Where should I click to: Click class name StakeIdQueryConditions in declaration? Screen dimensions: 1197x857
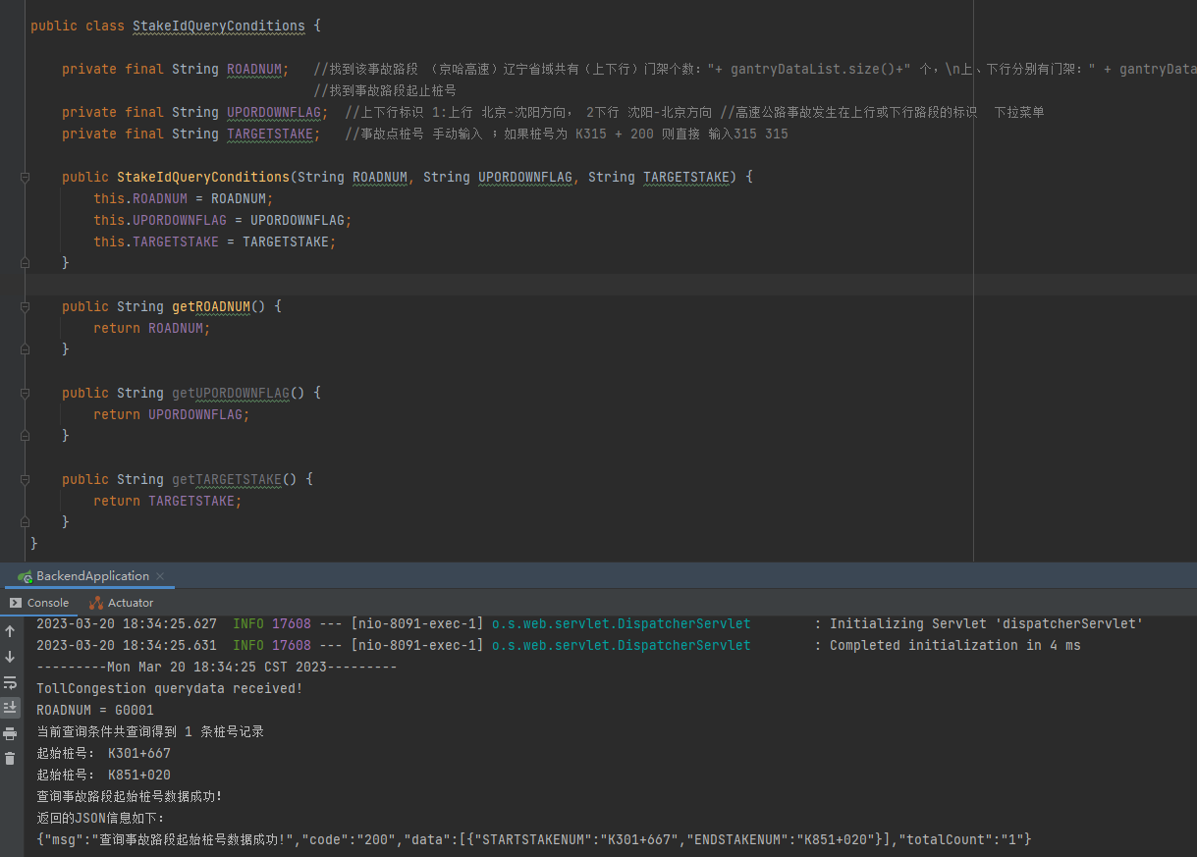coord(219,26)
